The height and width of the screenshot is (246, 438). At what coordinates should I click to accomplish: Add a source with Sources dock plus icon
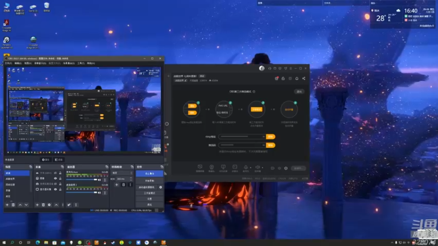point(37,204)
